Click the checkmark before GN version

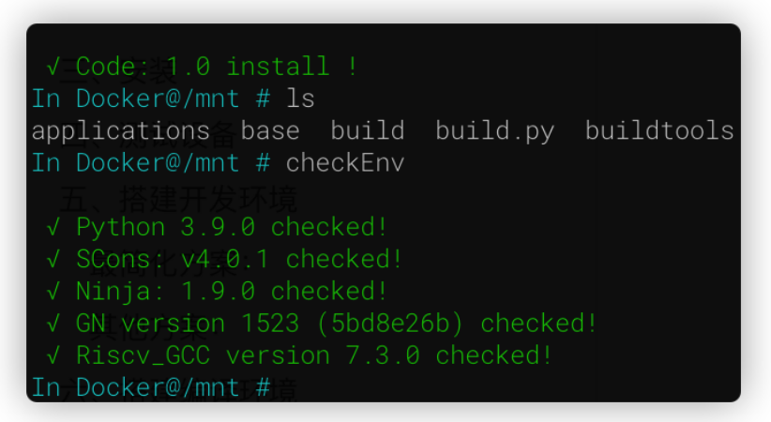(x=54, y=324)
